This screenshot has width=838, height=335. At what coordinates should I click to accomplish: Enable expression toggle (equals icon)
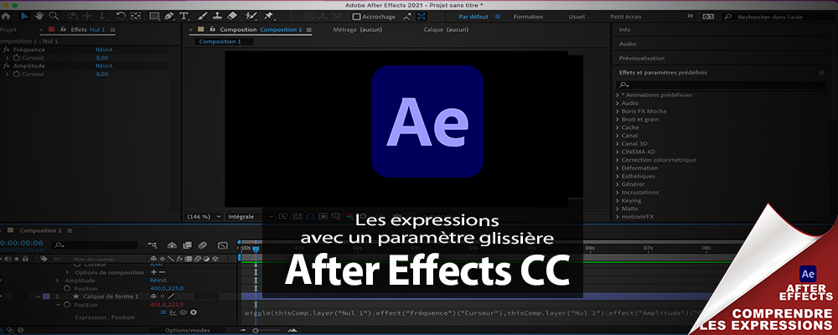tap(164, 312)
